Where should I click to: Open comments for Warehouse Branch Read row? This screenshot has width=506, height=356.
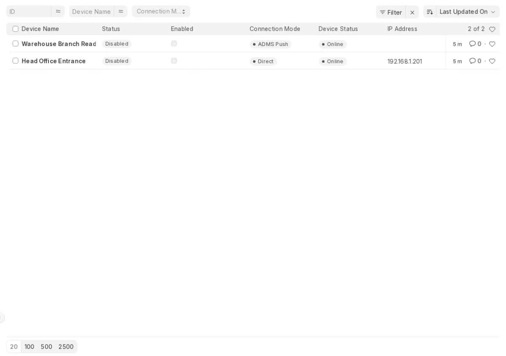click(475, 44)
